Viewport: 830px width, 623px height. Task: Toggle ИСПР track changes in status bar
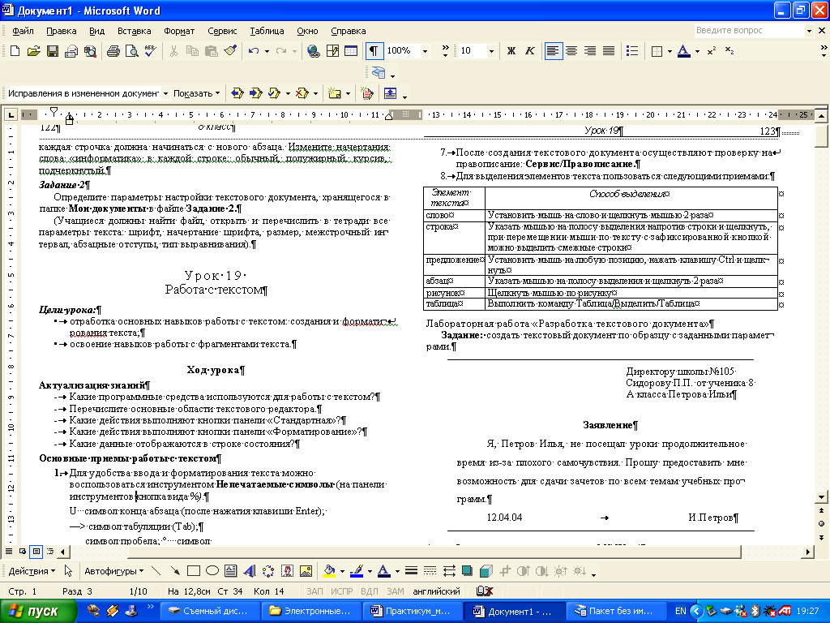(341, 591)
